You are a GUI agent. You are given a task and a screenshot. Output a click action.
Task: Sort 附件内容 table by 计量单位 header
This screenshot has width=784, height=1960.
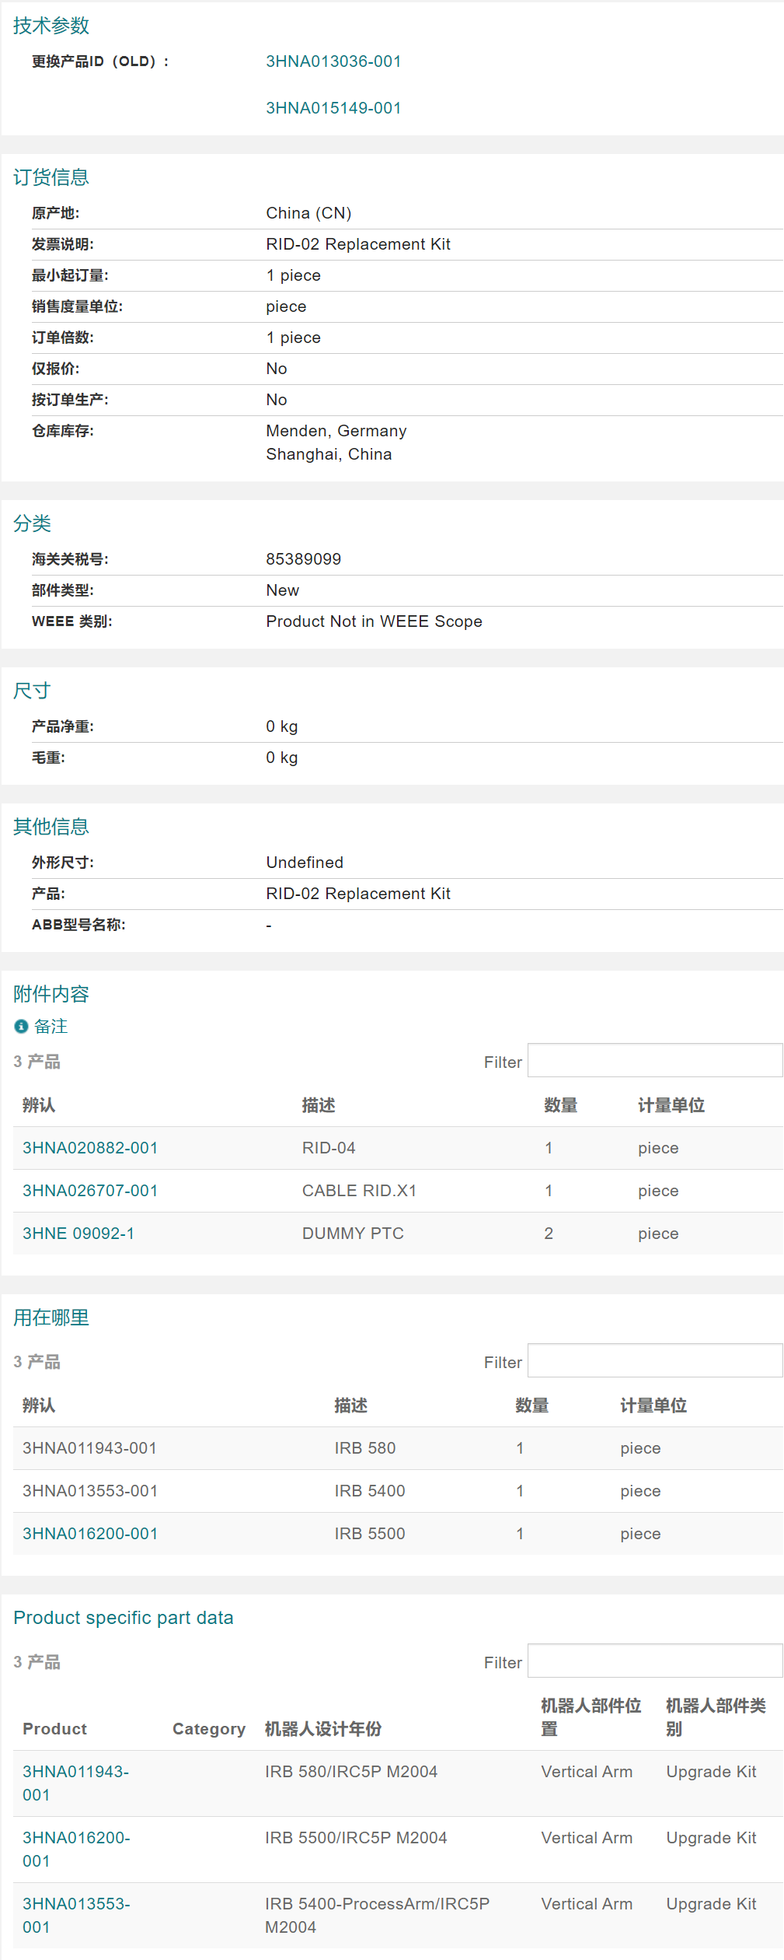tap(671, 1105)
